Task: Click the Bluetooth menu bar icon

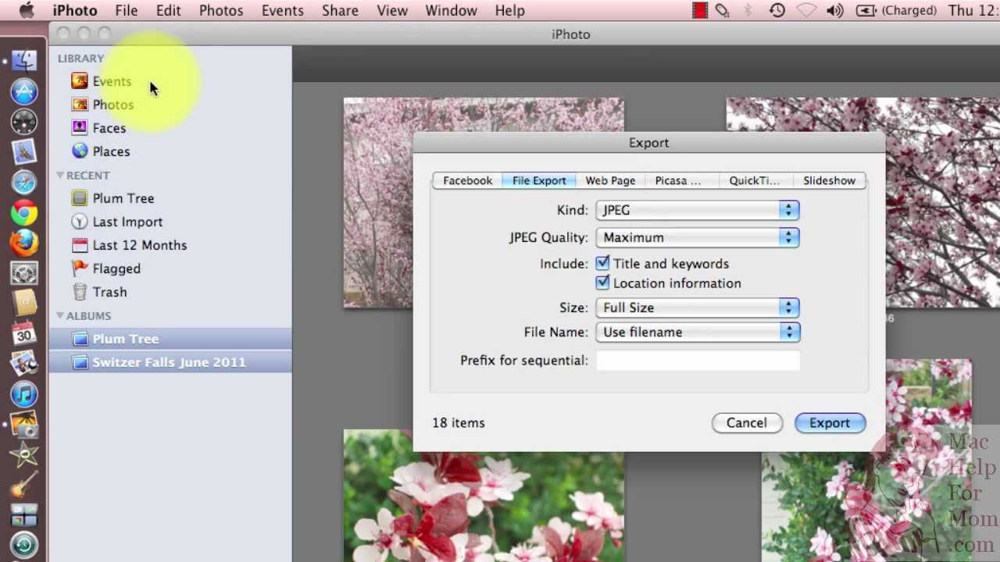Action: tap(748, 10)
